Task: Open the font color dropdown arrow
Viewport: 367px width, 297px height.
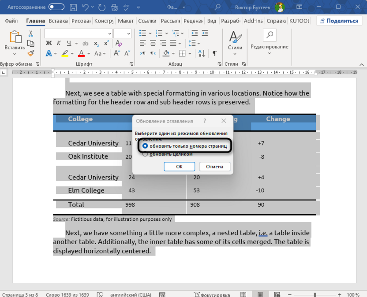Action: pyautogui.click(x=90, y=54)
